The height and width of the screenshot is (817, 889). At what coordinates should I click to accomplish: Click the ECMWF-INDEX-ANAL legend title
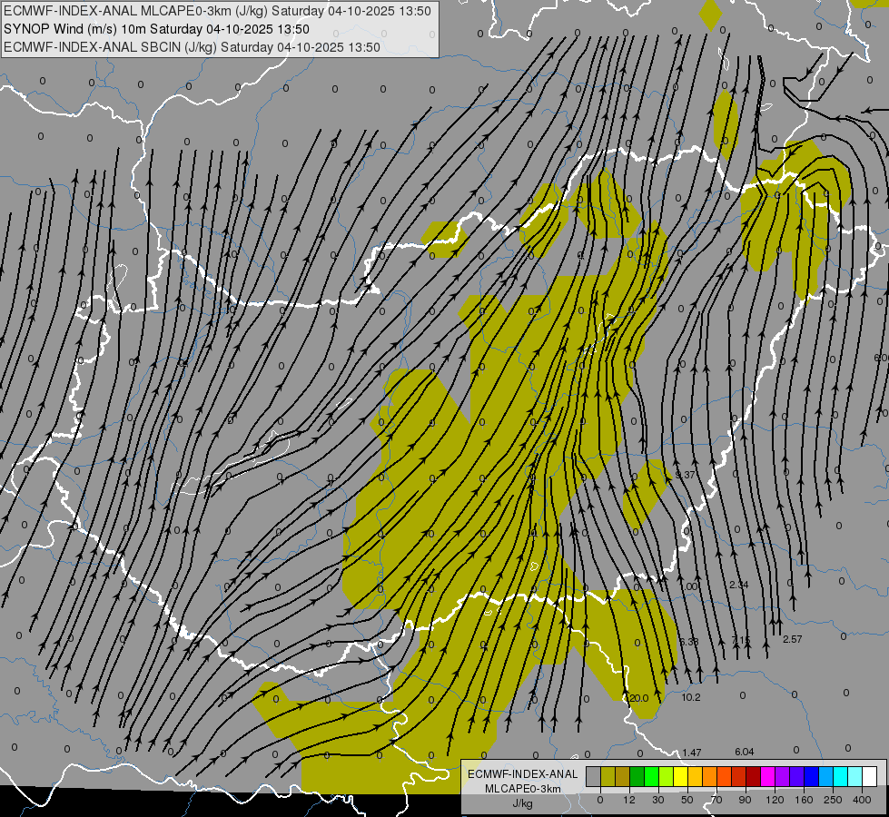click(x=523, y=774)
